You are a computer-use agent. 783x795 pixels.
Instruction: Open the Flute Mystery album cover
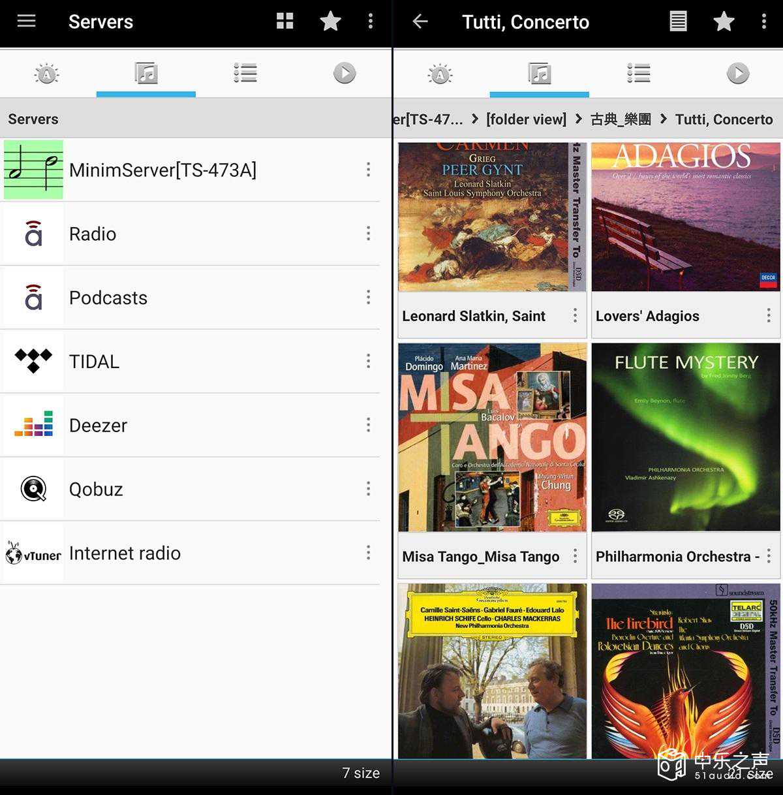pos(686,437)
